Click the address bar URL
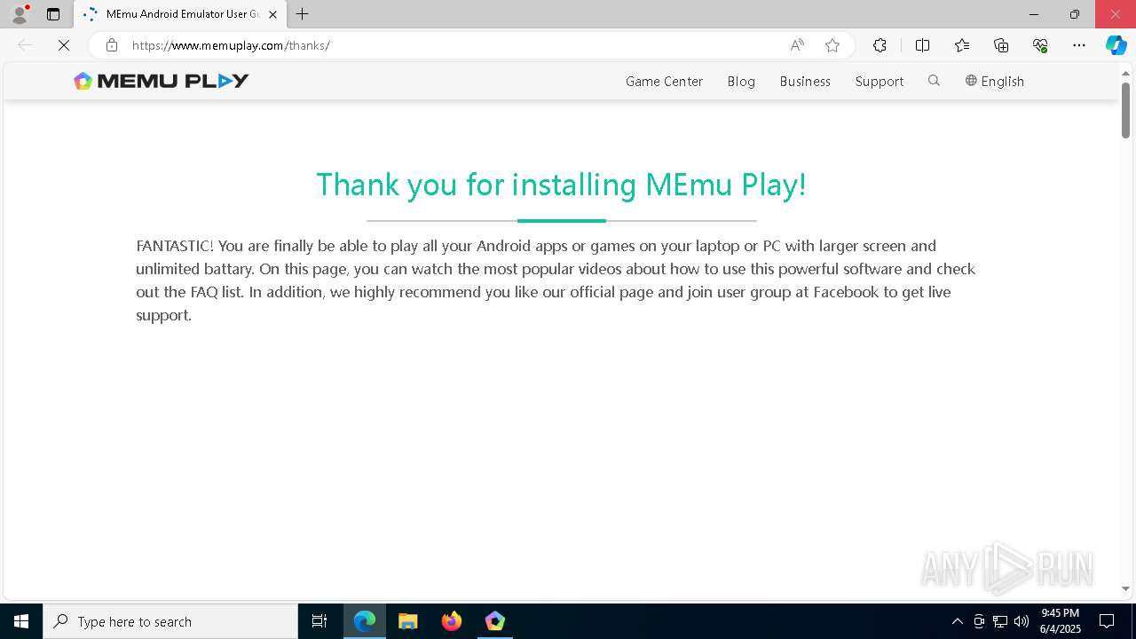This screenshot has height=639, width=1136. (231, 45)
